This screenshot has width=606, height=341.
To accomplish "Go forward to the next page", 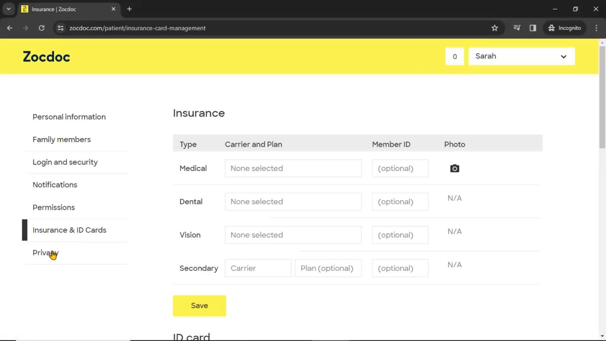I will click(26, 28).
